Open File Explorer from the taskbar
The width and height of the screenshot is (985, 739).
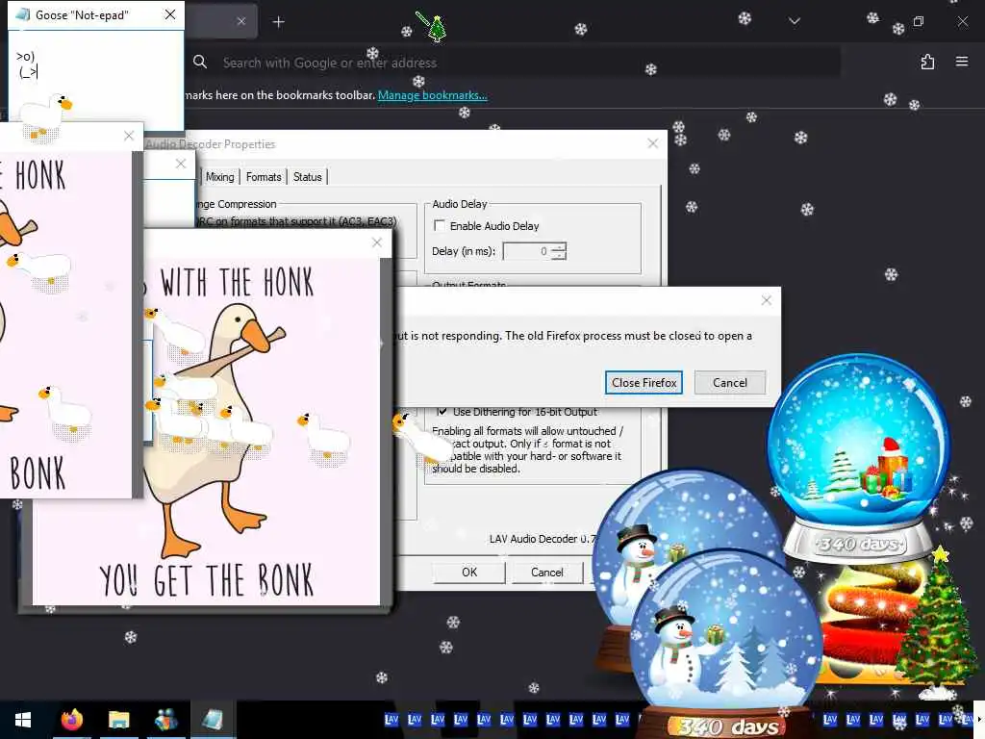click(x=118, y=720)
